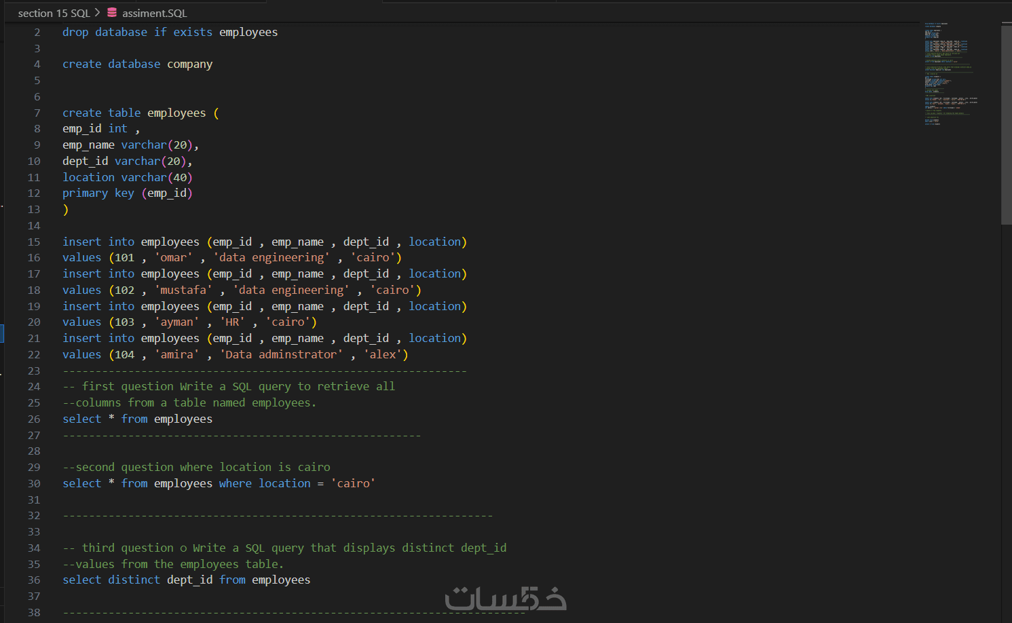Open the "assiment.SQL" breadcrumb dropdown
The image size is (1012, 623).
point(155,12)
